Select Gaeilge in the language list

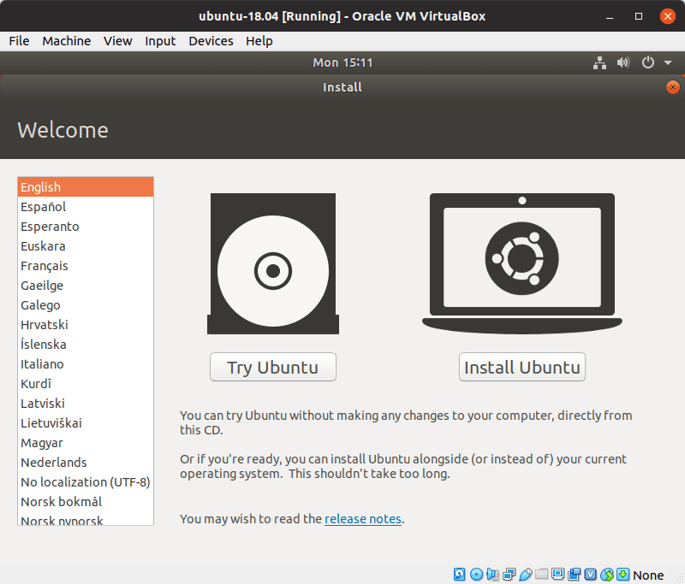86,286
